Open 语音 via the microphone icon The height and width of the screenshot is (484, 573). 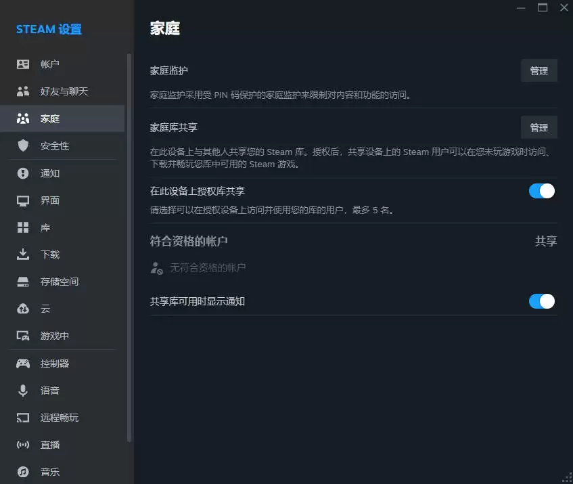click(23, 391)
